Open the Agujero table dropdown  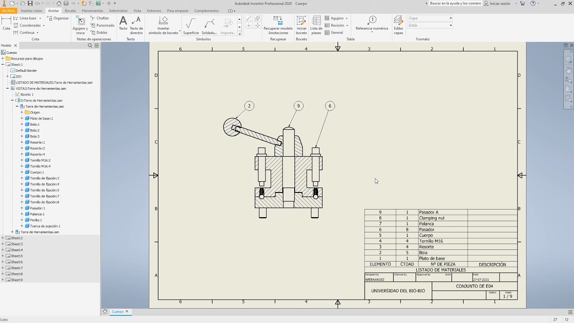[347, 18]
